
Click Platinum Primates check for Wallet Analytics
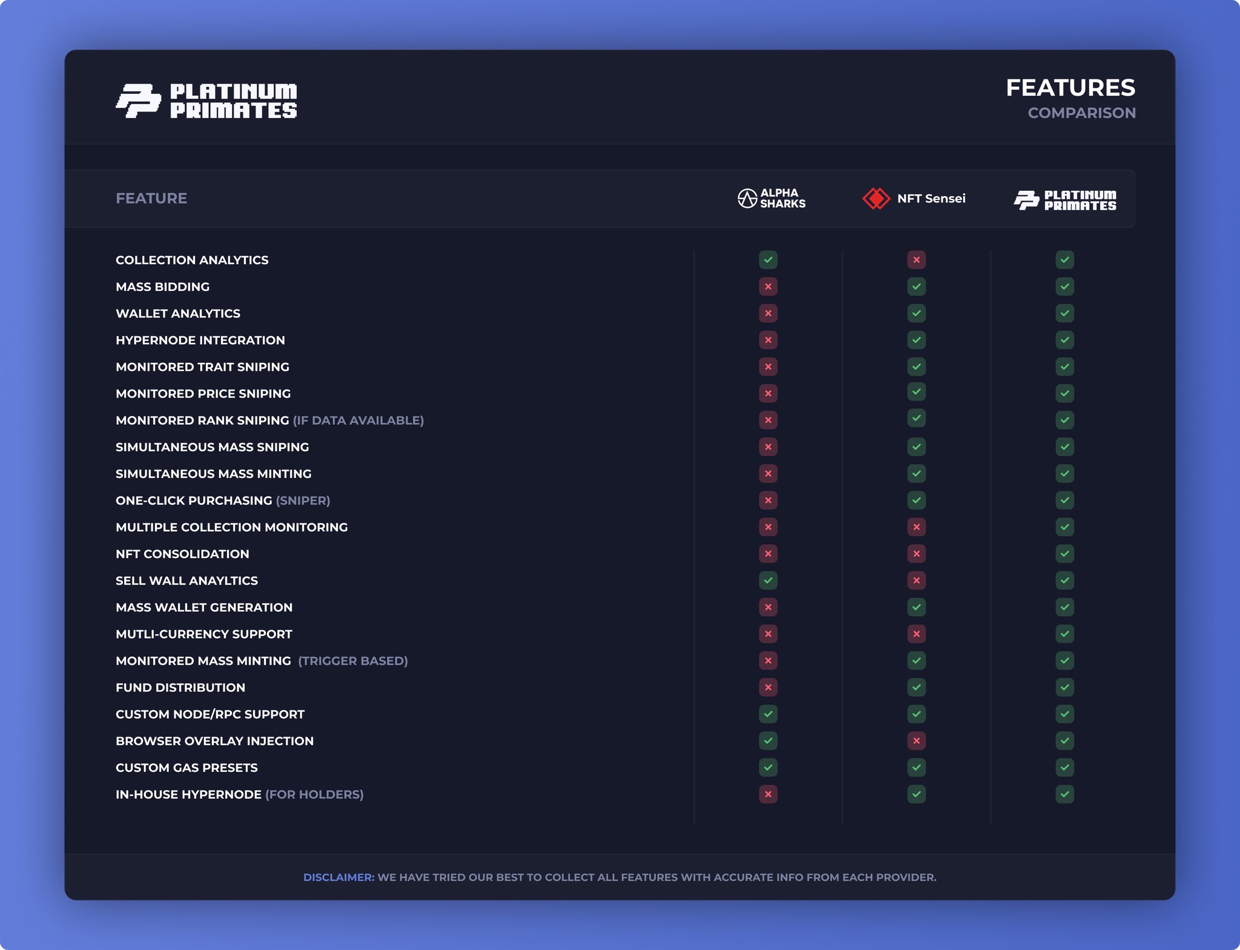coord(1065,313)
